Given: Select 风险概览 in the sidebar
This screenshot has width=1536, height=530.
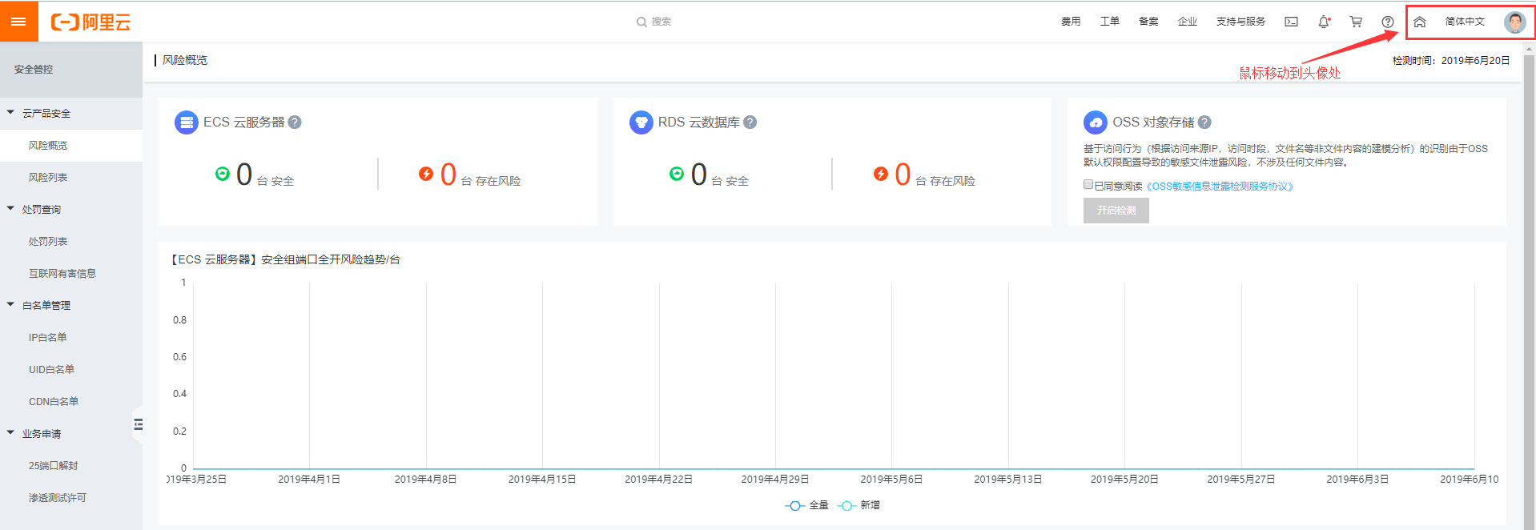Looking at the screenshot, I should point(71,145).
